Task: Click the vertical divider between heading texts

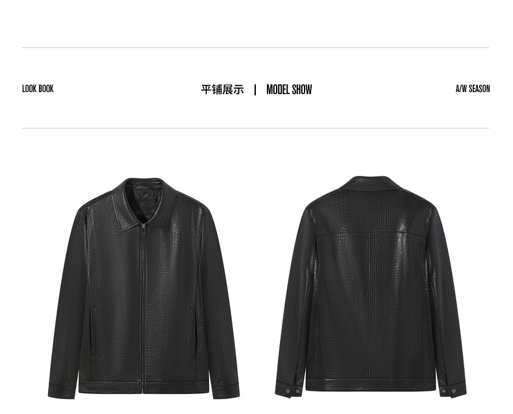Action: click(x=255, y=90)
